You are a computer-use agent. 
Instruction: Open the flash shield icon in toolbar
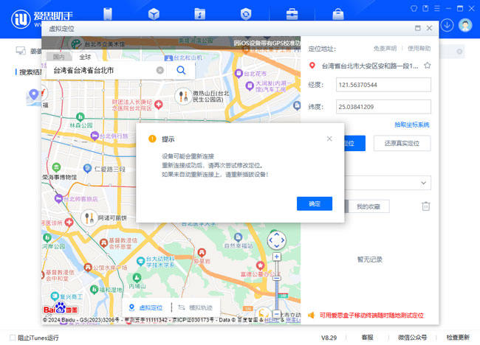246,14
